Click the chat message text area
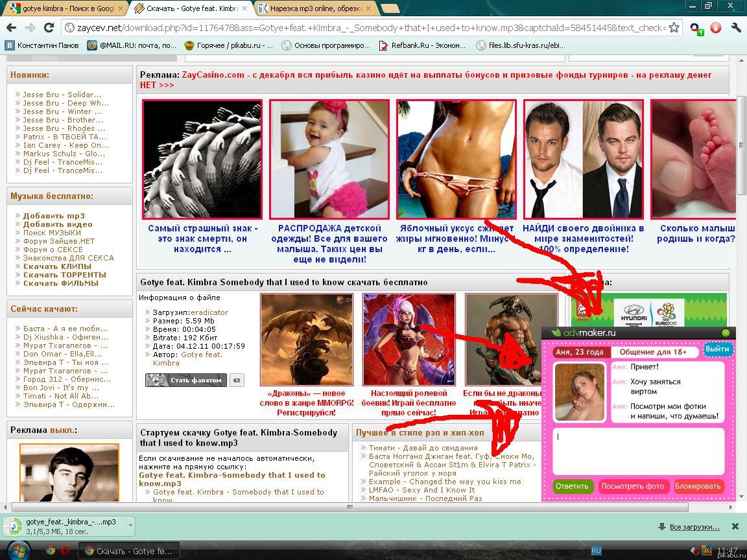 pos(638,451)
